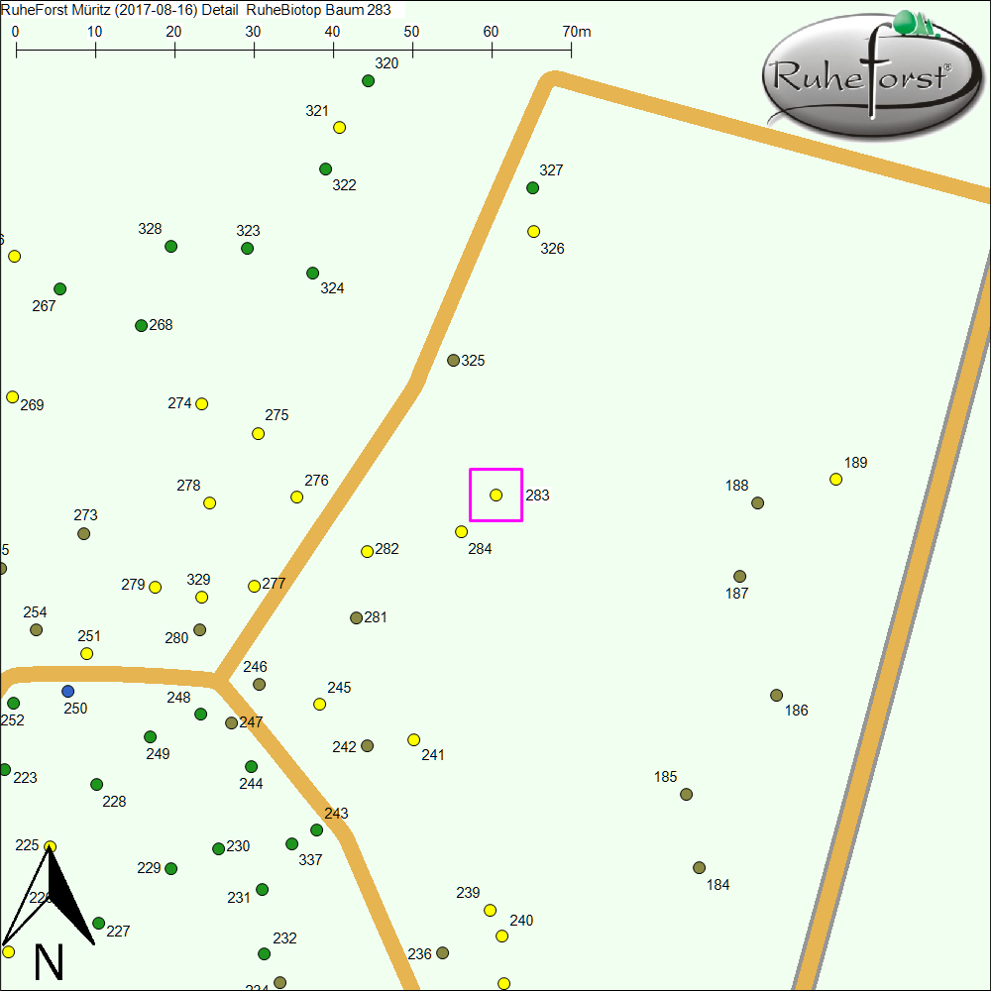Select the green tree marker 327

tap(532, 188)
